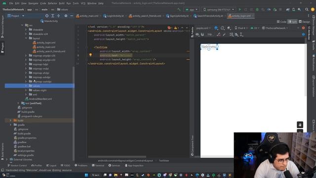Switch editor to Split view
Image resolution: width=316 pixels, height=178 pixels.
coord(292,22)
